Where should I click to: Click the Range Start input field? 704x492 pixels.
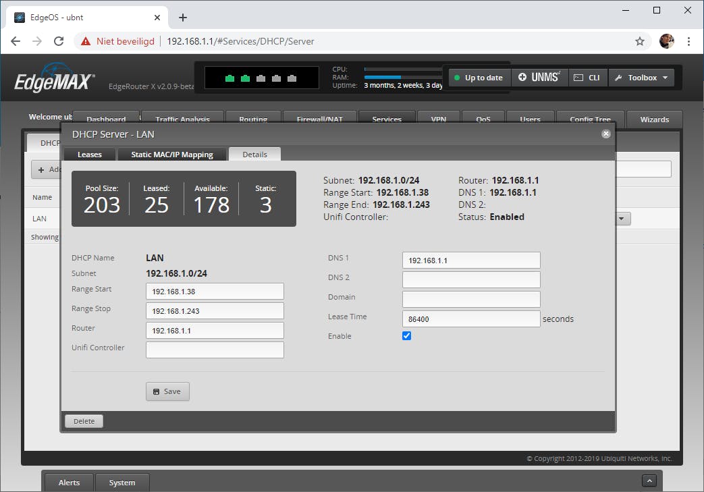coord(215,292)
